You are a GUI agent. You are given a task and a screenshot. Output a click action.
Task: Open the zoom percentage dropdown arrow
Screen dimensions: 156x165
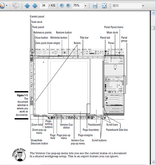(86, 6)
